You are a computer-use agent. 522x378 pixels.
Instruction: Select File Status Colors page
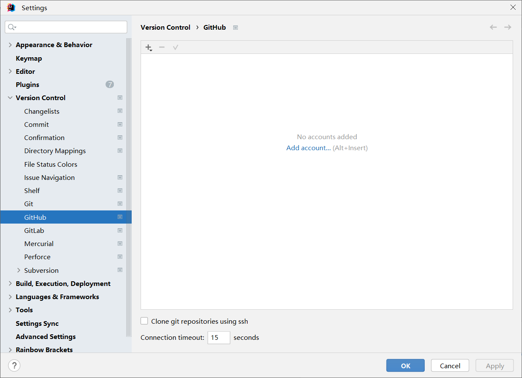coord(51,164)
